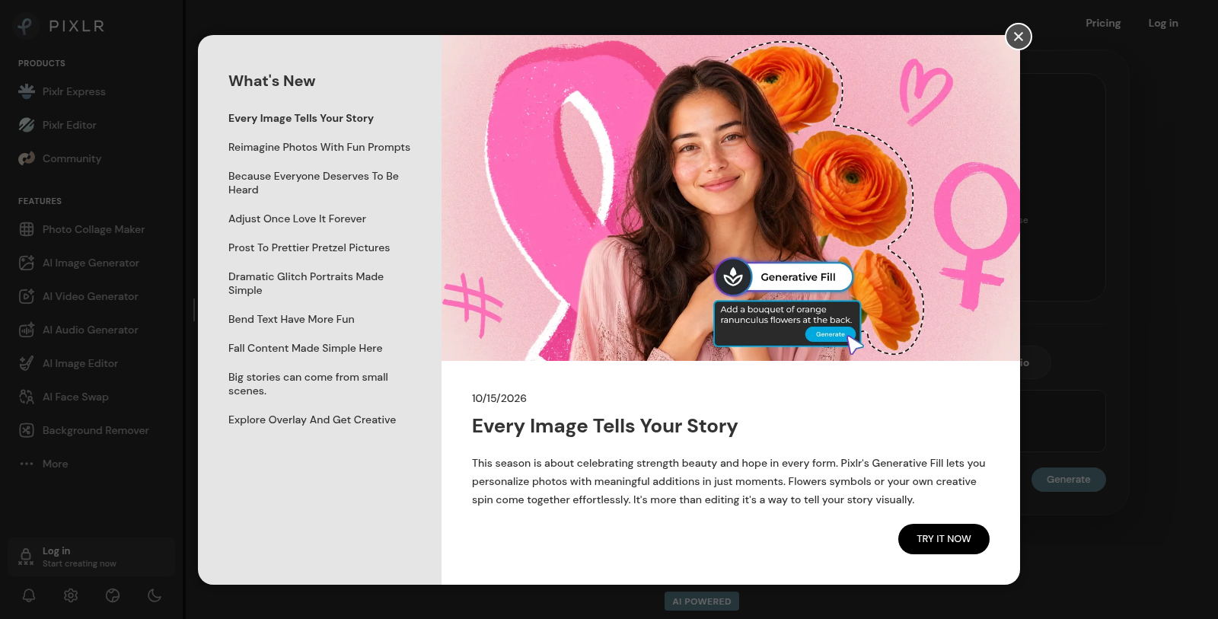Click the Generative Fill promo image

pyautogui.click(x=731, y=198)
